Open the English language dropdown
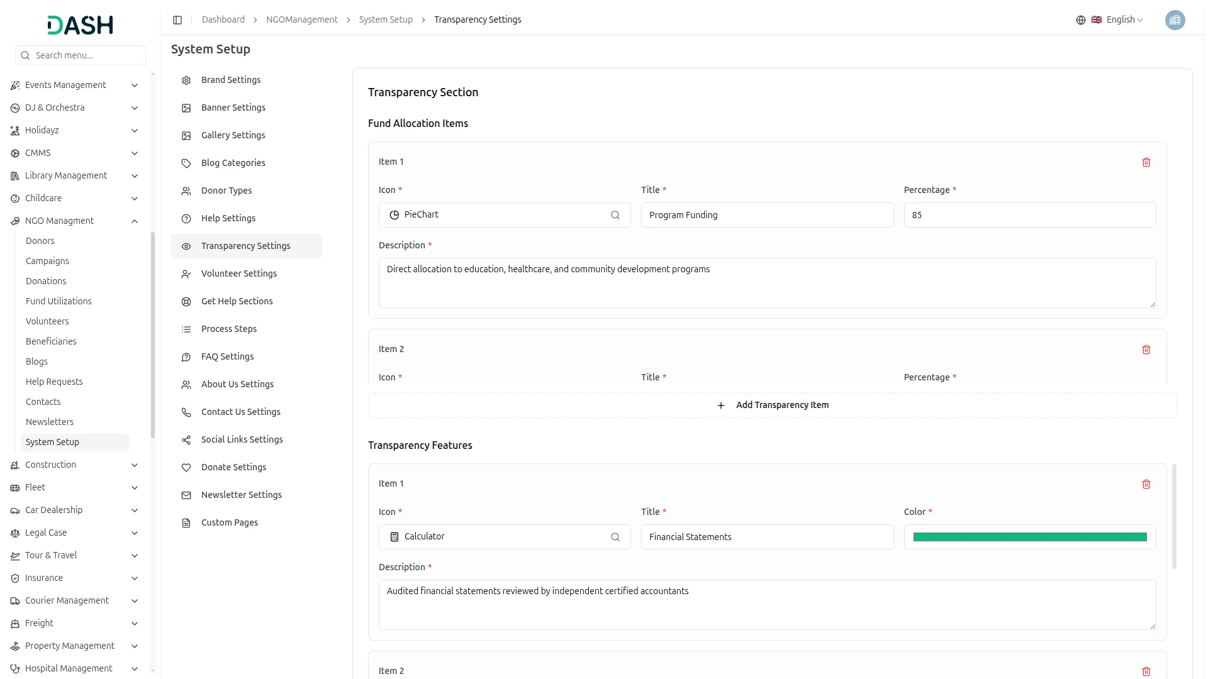This screenshot has height=679, width=1208. [x=1124, y=20]
